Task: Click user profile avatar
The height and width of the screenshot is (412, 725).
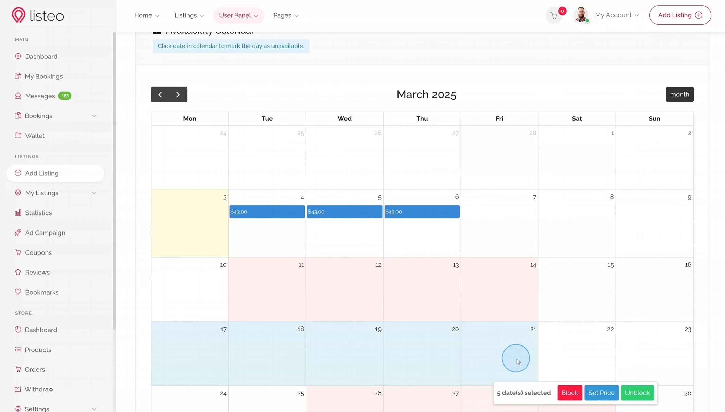Action: (x=581, y=15)
